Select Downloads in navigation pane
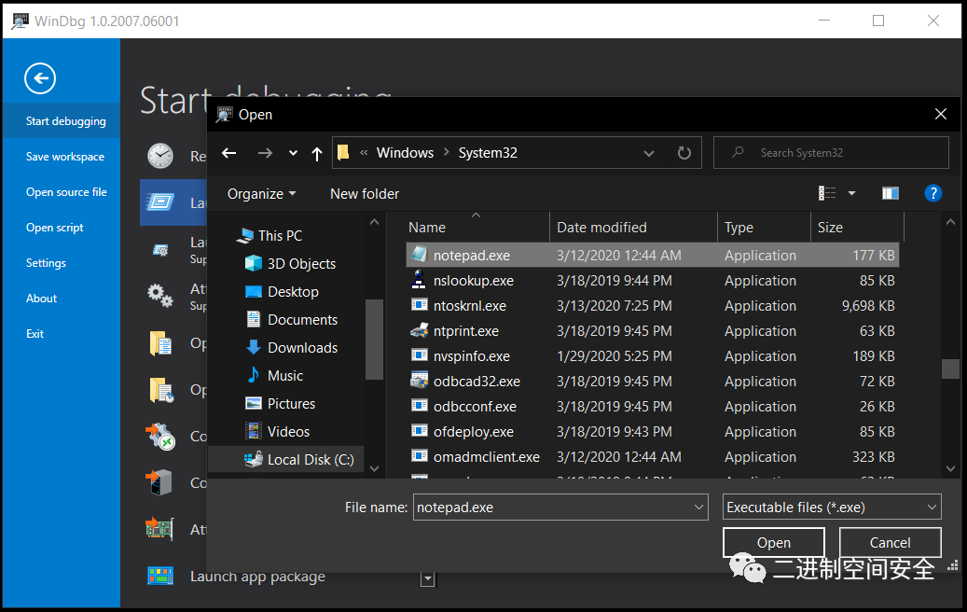 (x=292, y=348)
